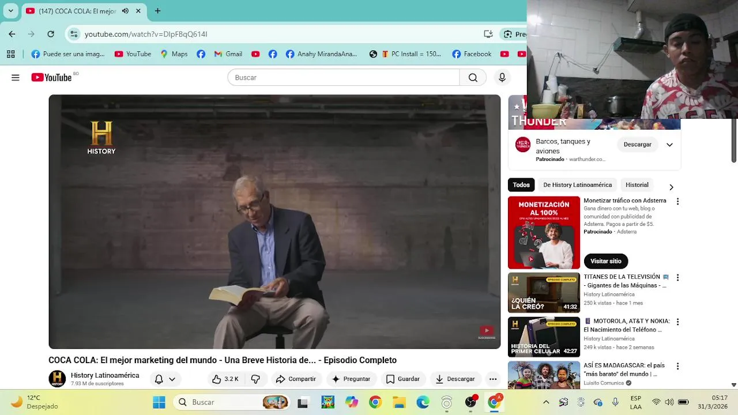Screen dimensions: 738x415
Task: Click the install app icon in address bar
Action: pos(488,34)
